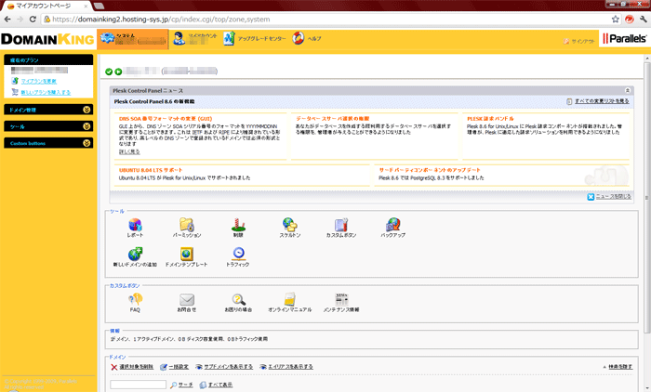Click 検索を隠す to hide the search area

click(620, 367)
